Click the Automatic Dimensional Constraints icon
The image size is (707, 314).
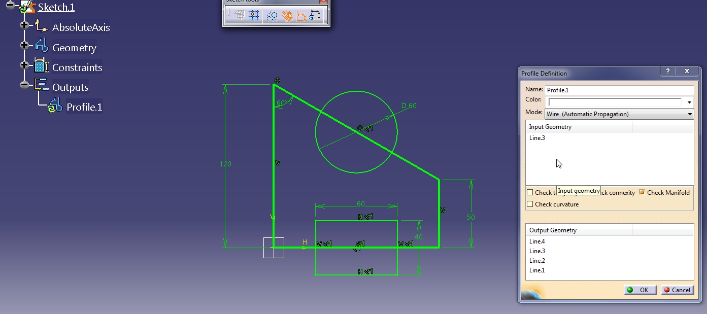pos(315,16)
